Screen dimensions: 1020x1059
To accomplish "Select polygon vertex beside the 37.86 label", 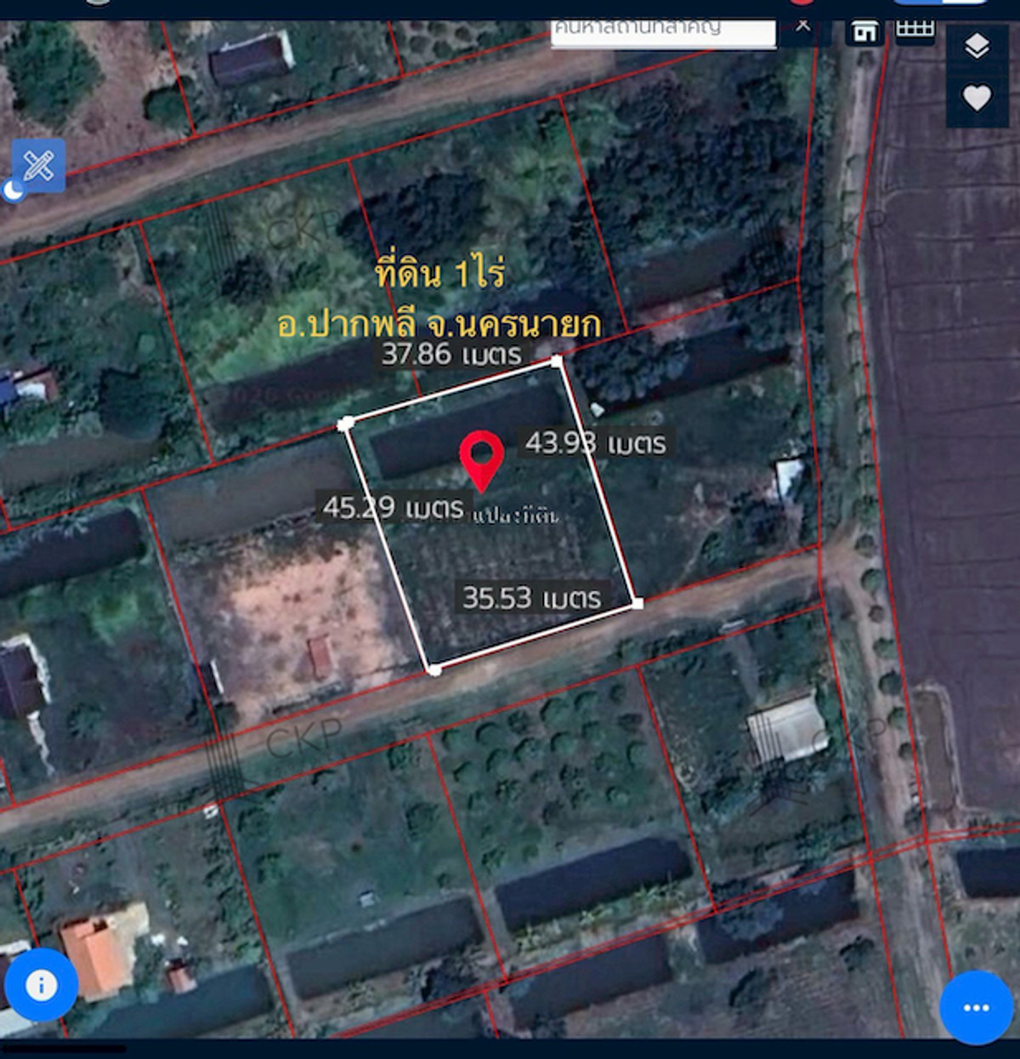I will coord(557,362).
